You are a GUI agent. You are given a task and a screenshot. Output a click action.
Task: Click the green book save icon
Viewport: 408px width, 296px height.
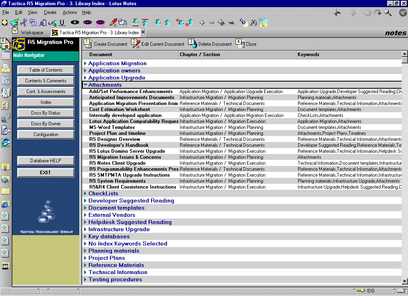(14, 23)
